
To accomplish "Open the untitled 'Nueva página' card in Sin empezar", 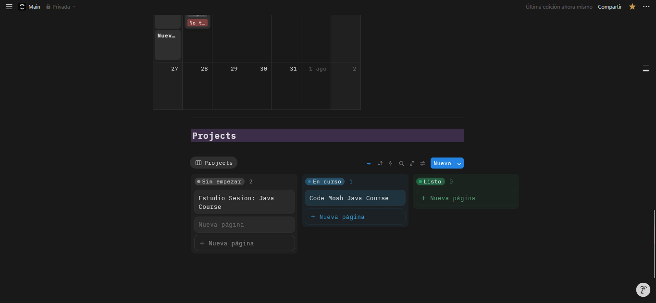I will click(x=245, y=225).
